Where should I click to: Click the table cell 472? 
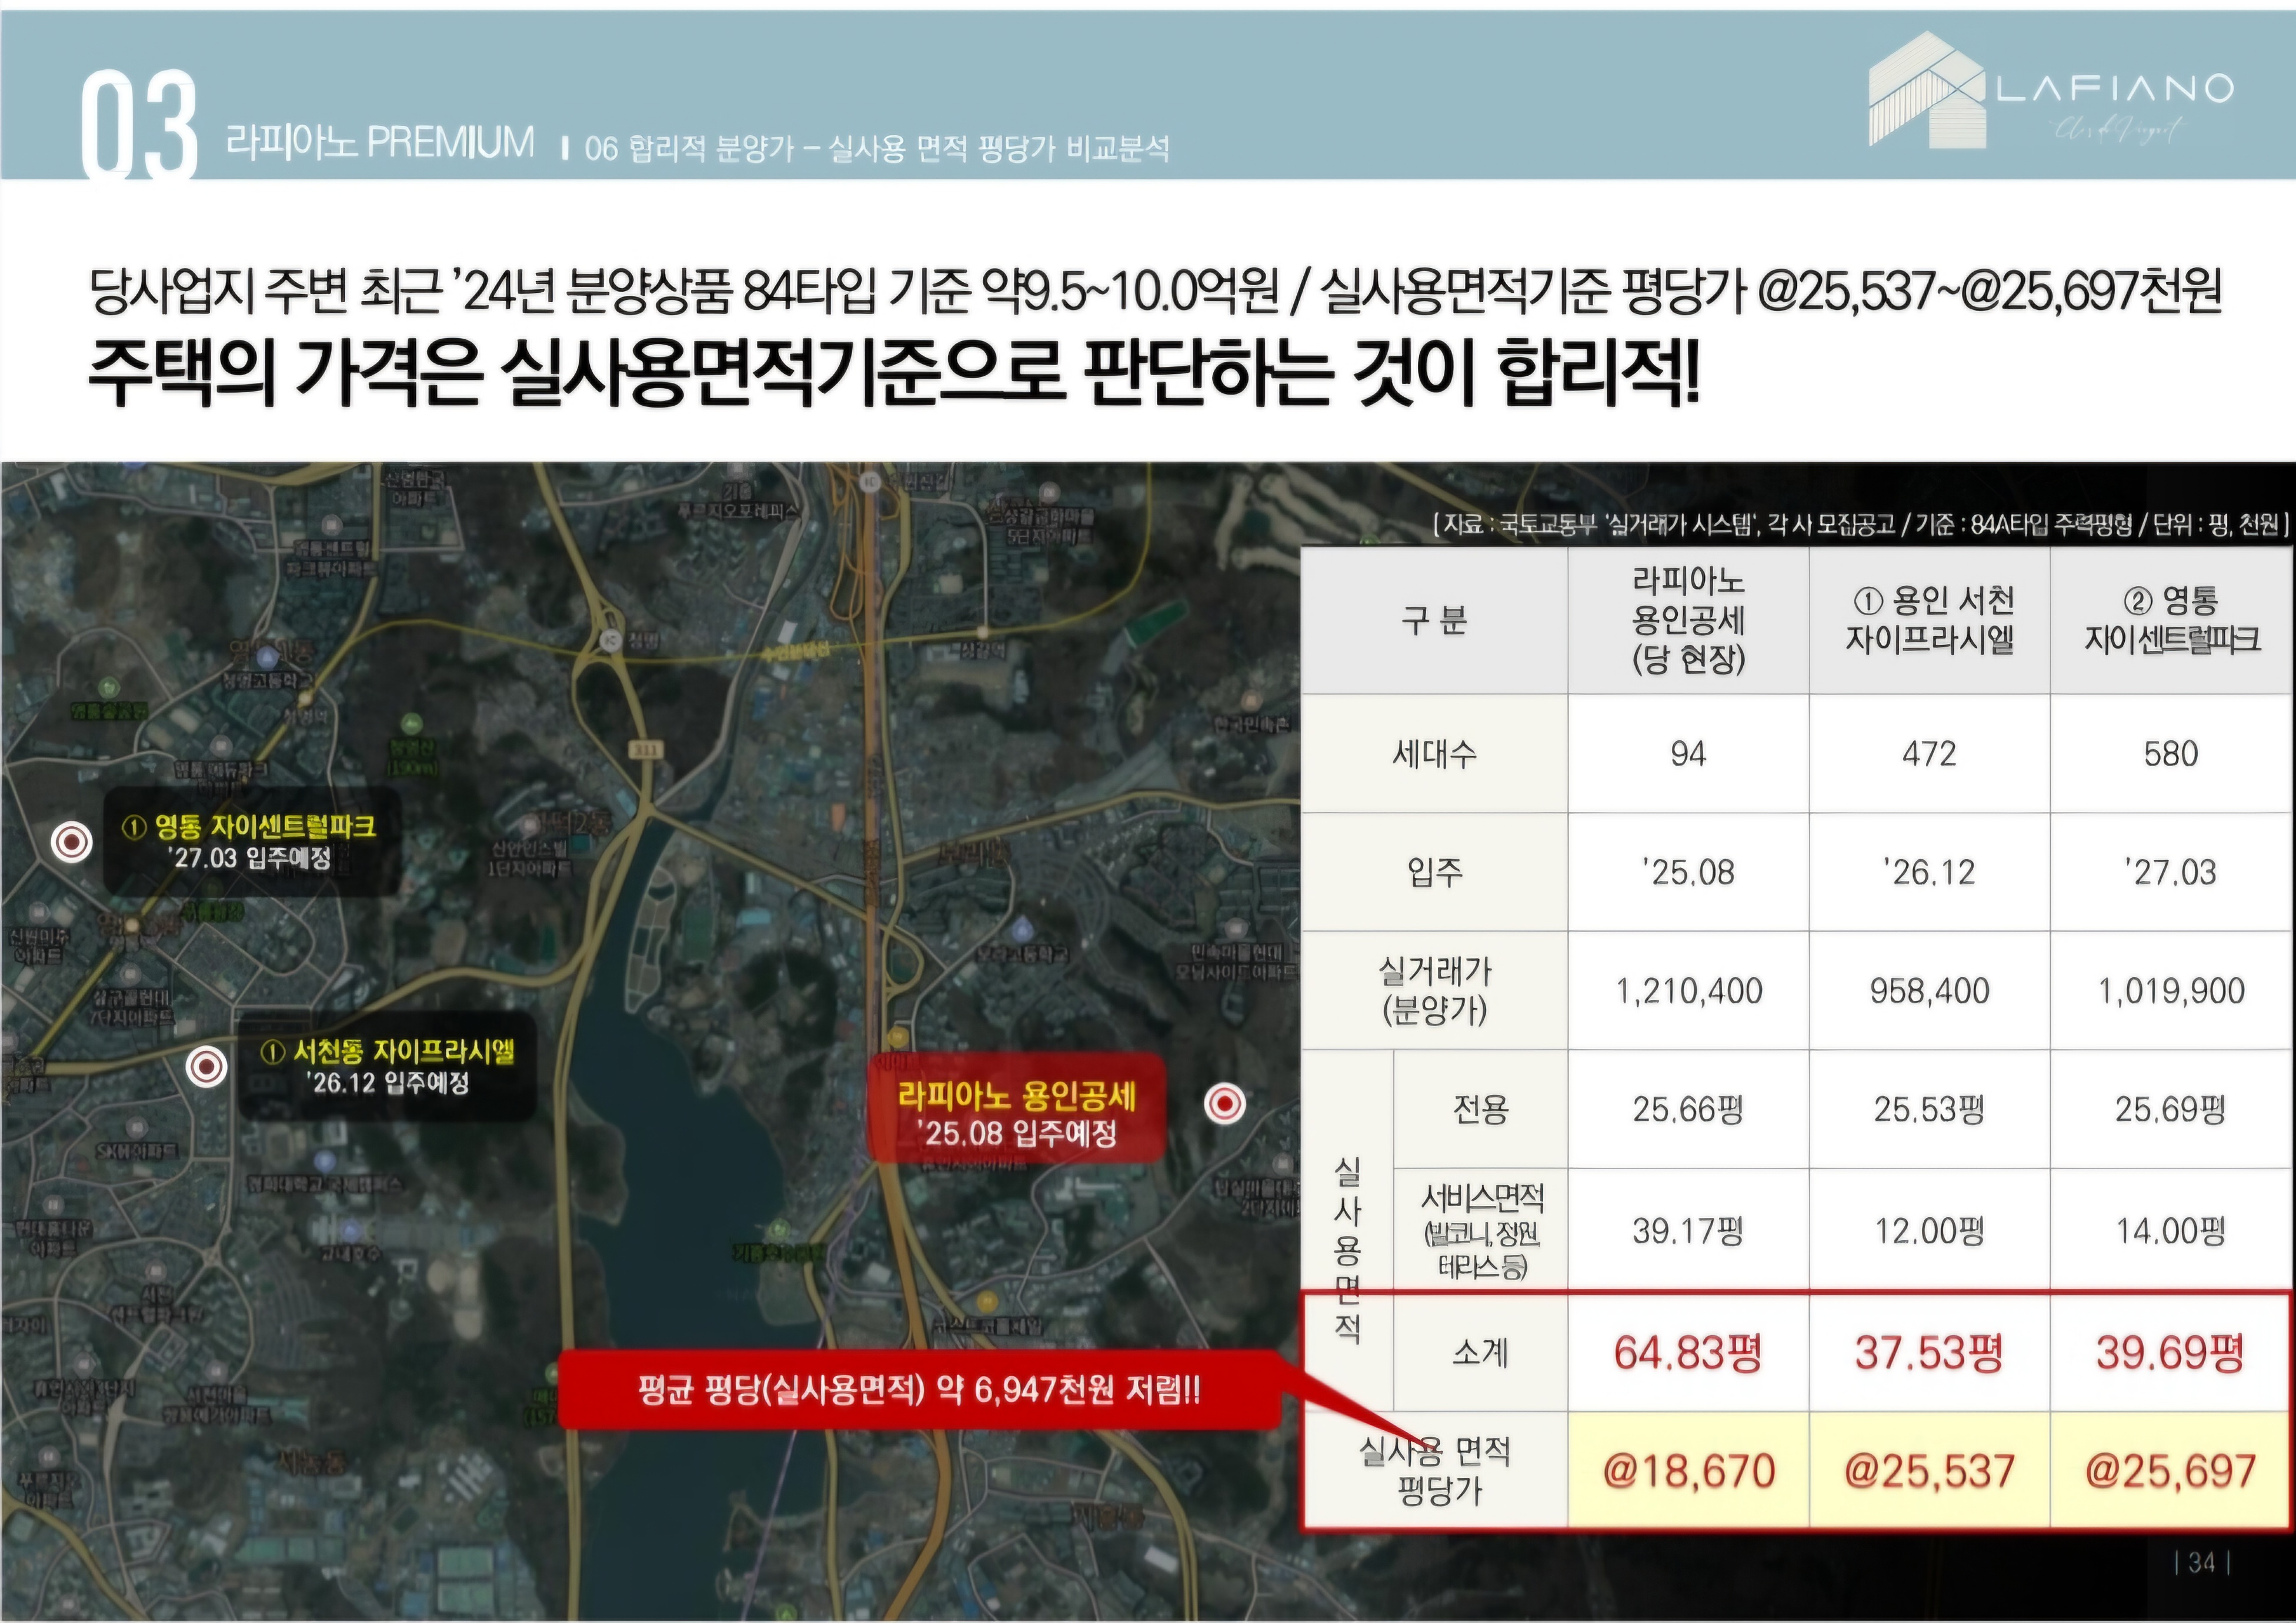pyautogui.click(x=1929, y=753)
